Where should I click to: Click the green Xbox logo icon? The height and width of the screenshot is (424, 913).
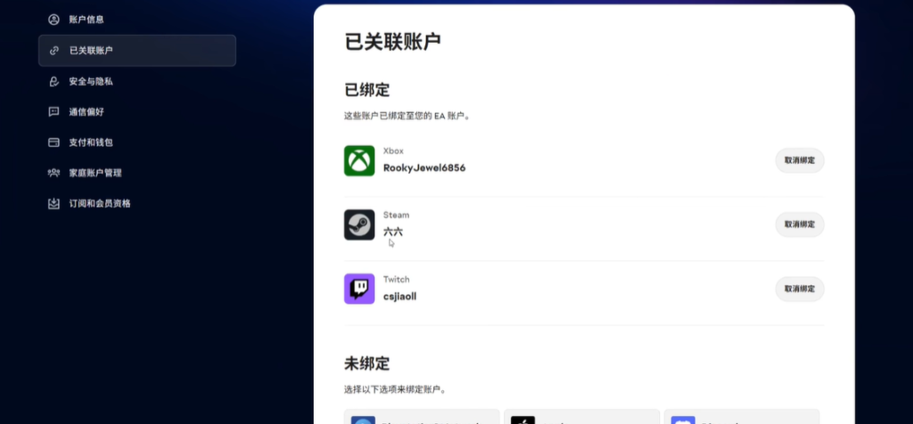click(359, 161)
